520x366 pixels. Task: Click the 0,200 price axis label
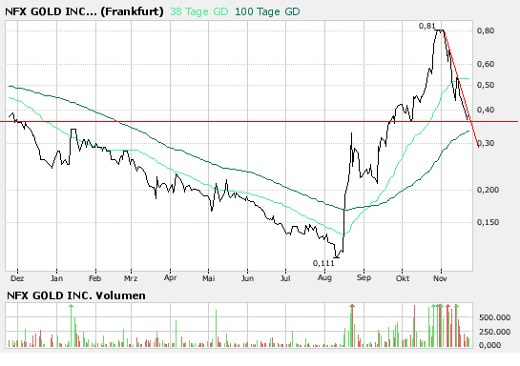point(488,190)
